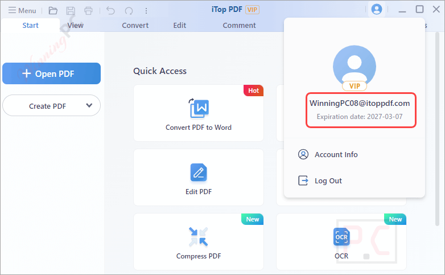
Task: Open the three-dot more options icon
Action: pyautogui.click(x=146, y=11)
